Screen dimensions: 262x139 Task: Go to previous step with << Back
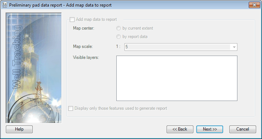click(180, 129)
